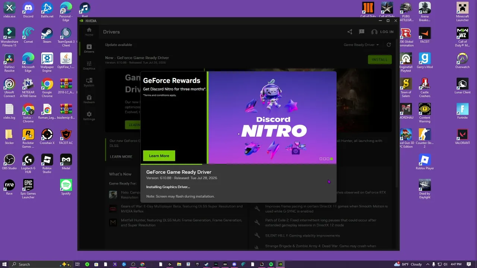The width and height of the screenshot is (477, 268).
Task: Click the Wallpaper Engine desktop icon
Action: [47, 62]
